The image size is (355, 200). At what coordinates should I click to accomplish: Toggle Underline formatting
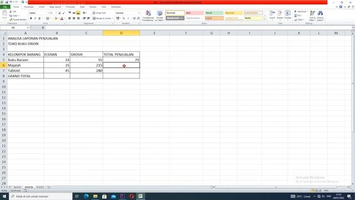coord(39,18)
